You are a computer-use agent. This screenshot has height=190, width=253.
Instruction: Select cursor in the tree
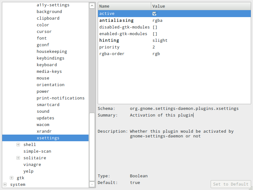(x=44, y=31)
